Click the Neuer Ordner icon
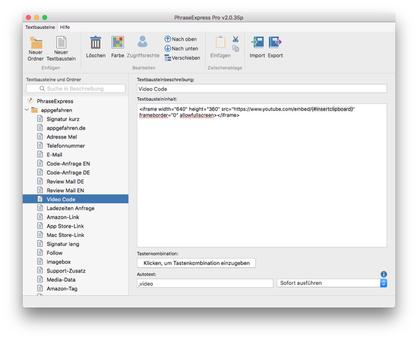This screenshot has height=340, width=418. pos(36,43)
